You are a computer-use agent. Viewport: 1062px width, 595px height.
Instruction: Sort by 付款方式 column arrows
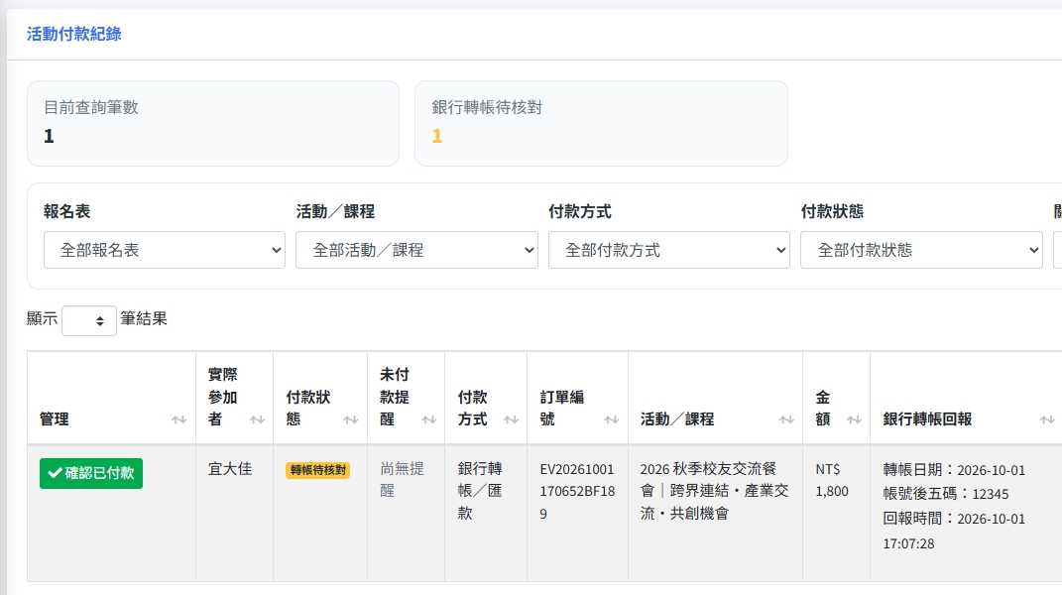(x=511, y=420)
